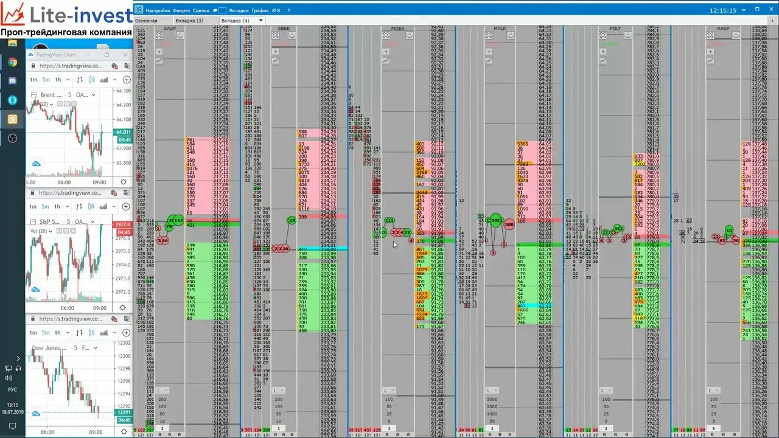
Task: Open Финрез menu
Action: 181,10
